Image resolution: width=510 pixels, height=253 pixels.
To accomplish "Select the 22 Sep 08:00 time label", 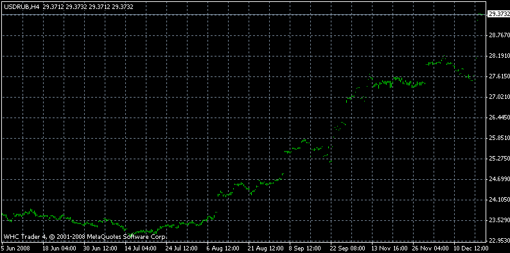I will (x=346, y=248).
